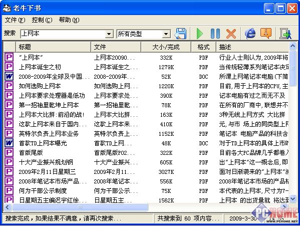Open the 文件(F) menu
The width and height of the screenshot is (300, 226).
pyautogui.click(x=15, y=20)
